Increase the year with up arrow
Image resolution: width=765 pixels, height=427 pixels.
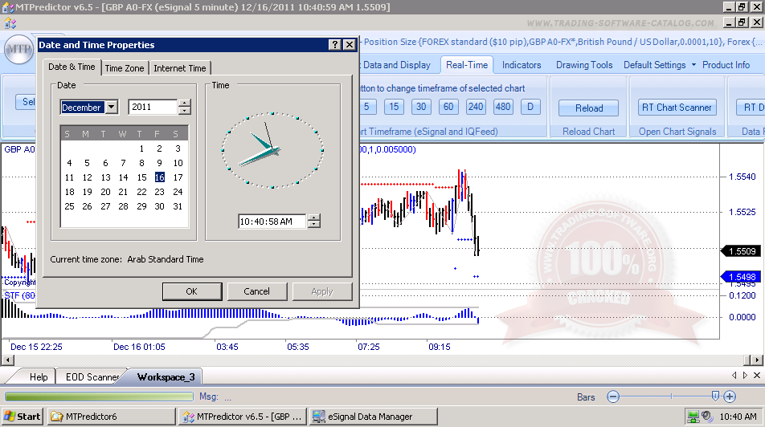(x=185, y=104)
